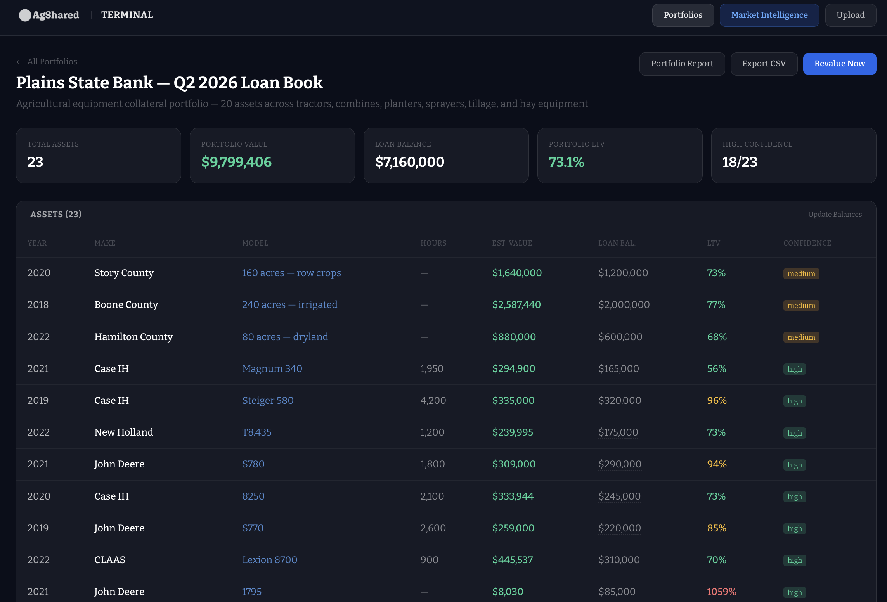Click the CLAAS make cell
Screen dimensions: 887x602
[110, 560]
